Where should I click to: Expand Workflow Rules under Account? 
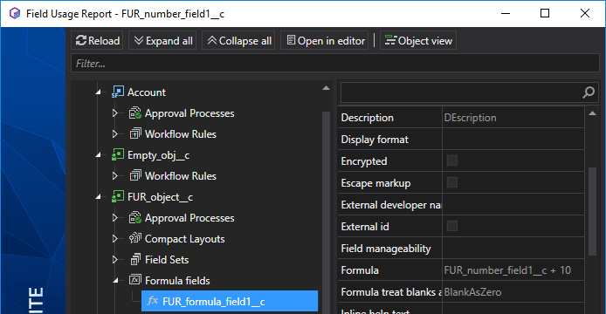[114, 134]
